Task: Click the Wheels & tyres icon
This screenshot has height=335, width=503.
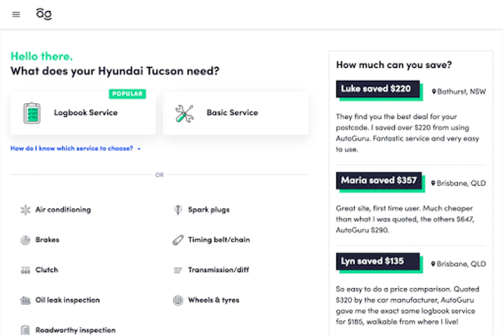Action: pyautogui.click(x=178, y=300)
